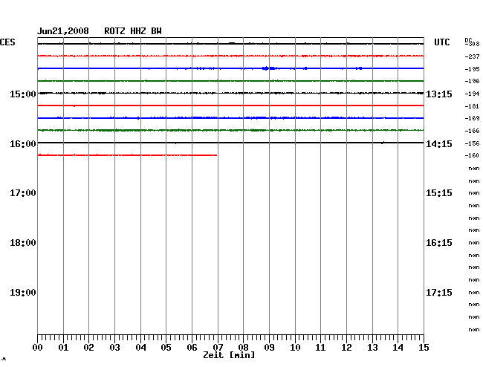Viewport: 483px width, 367px height.
Task: Click minute label 02 on time axis
Action: tap(88, 348)
